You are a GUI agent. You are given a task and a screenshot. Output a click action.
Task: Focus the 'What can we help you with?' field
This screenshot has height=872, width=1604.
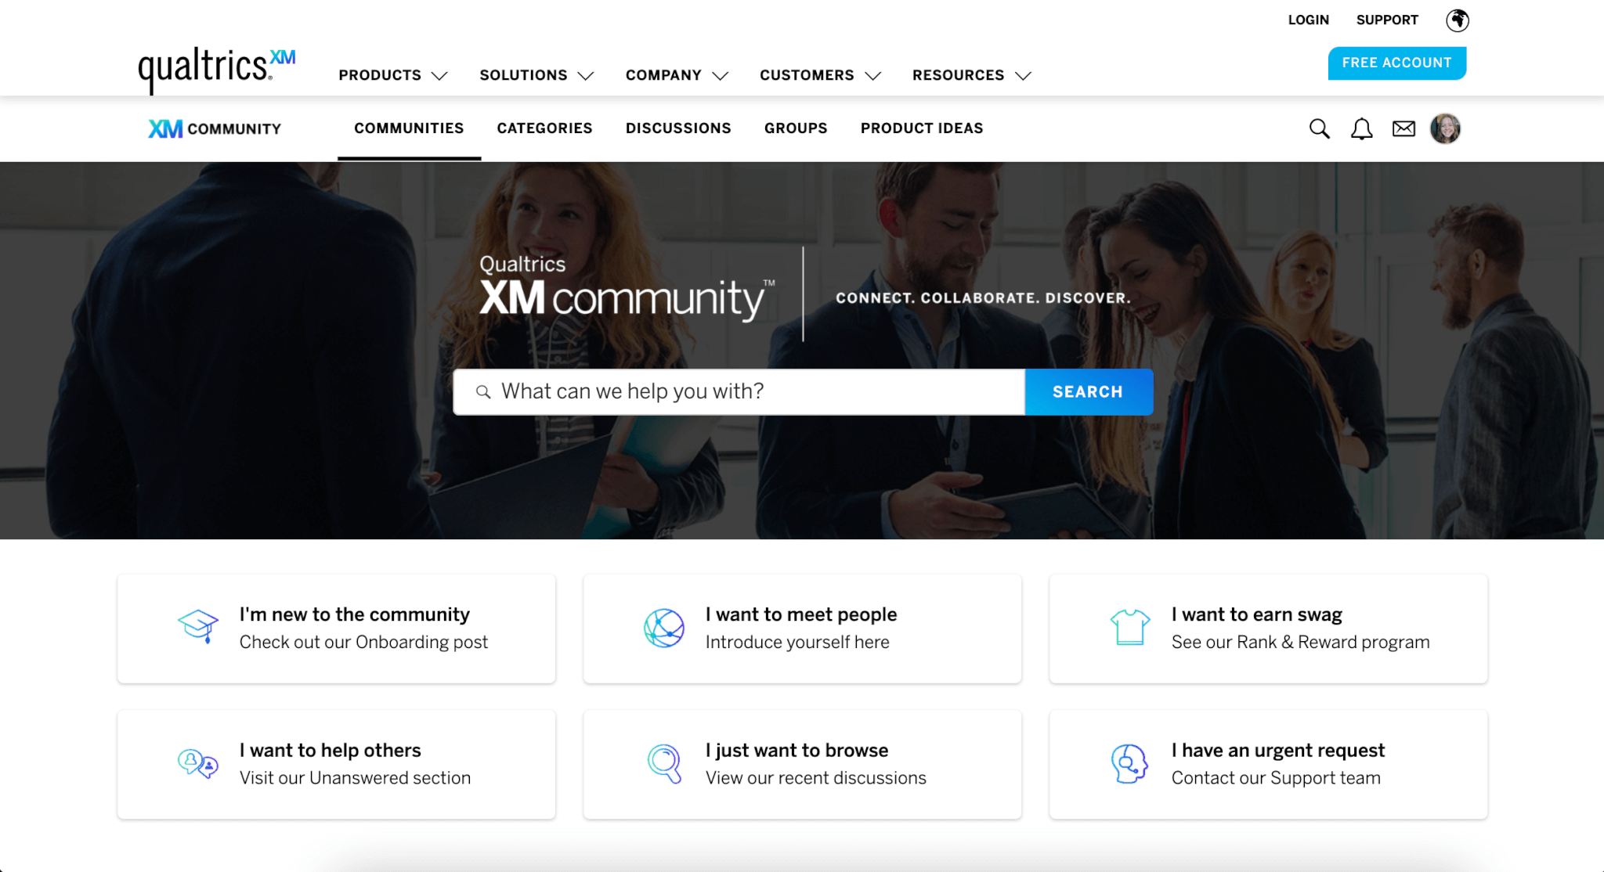(739, 392)
